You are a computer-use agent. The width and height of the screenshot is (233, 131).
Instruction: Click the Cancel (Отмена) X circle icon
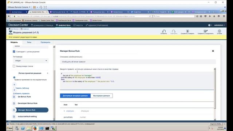pyautogui.click(x=219, y=31)
